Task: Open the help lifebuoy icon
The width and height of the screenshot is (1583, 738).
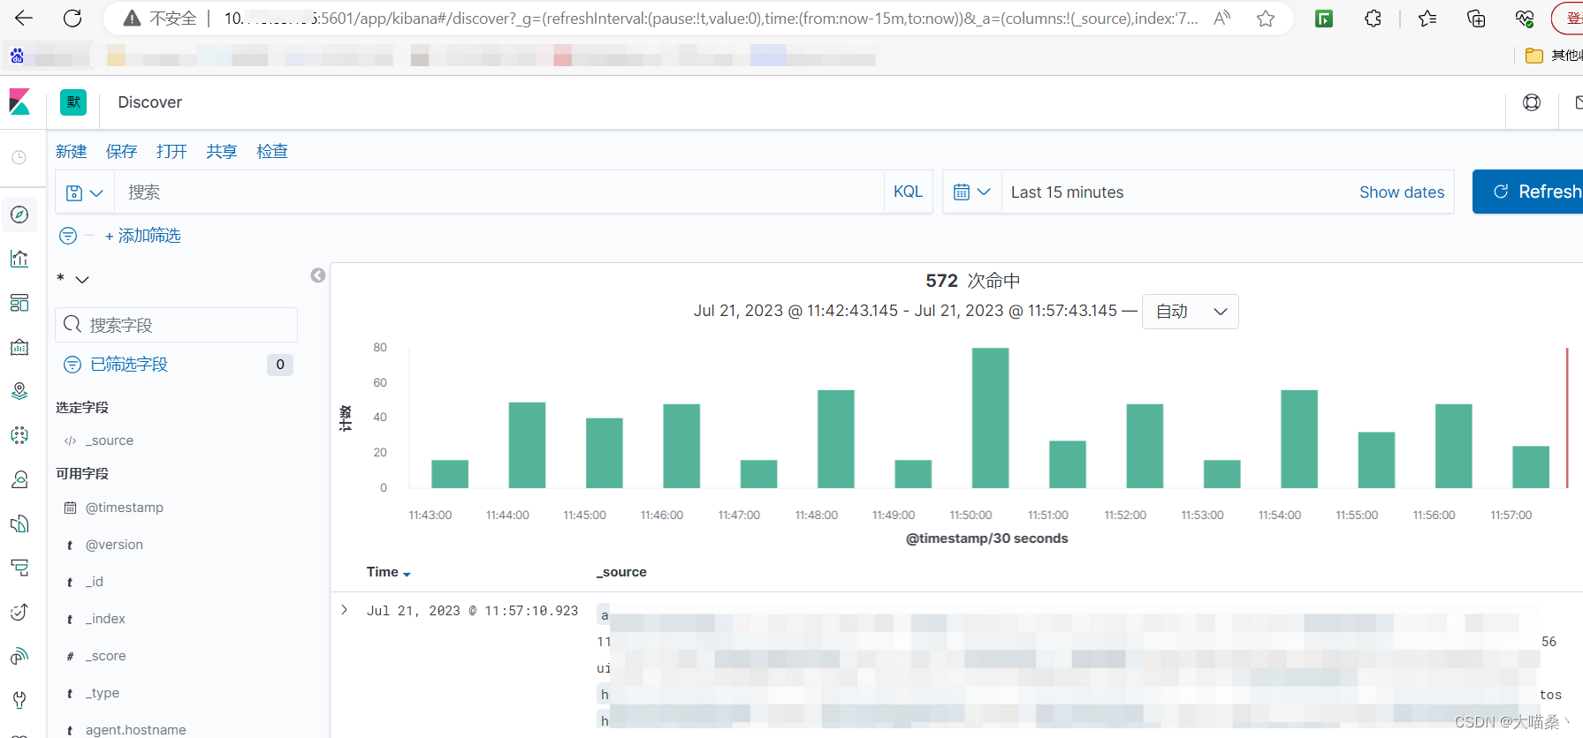Action: (1532, 102)
